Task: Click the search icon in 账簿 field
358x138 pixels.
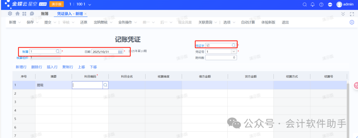Action: [58, 51]
